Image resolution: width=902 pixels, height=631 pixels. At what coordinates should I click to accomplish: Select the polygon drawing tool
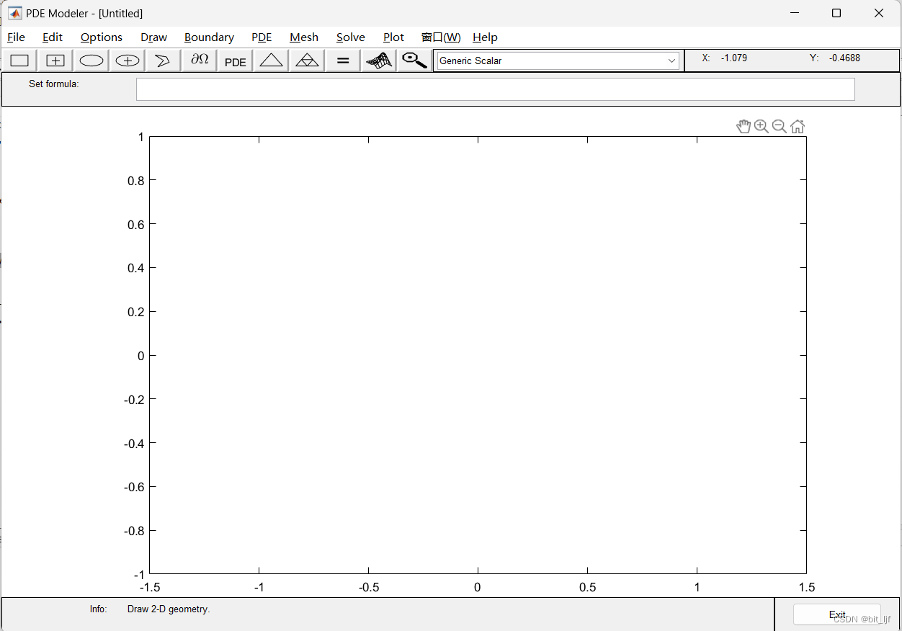[x=163, y=61]
